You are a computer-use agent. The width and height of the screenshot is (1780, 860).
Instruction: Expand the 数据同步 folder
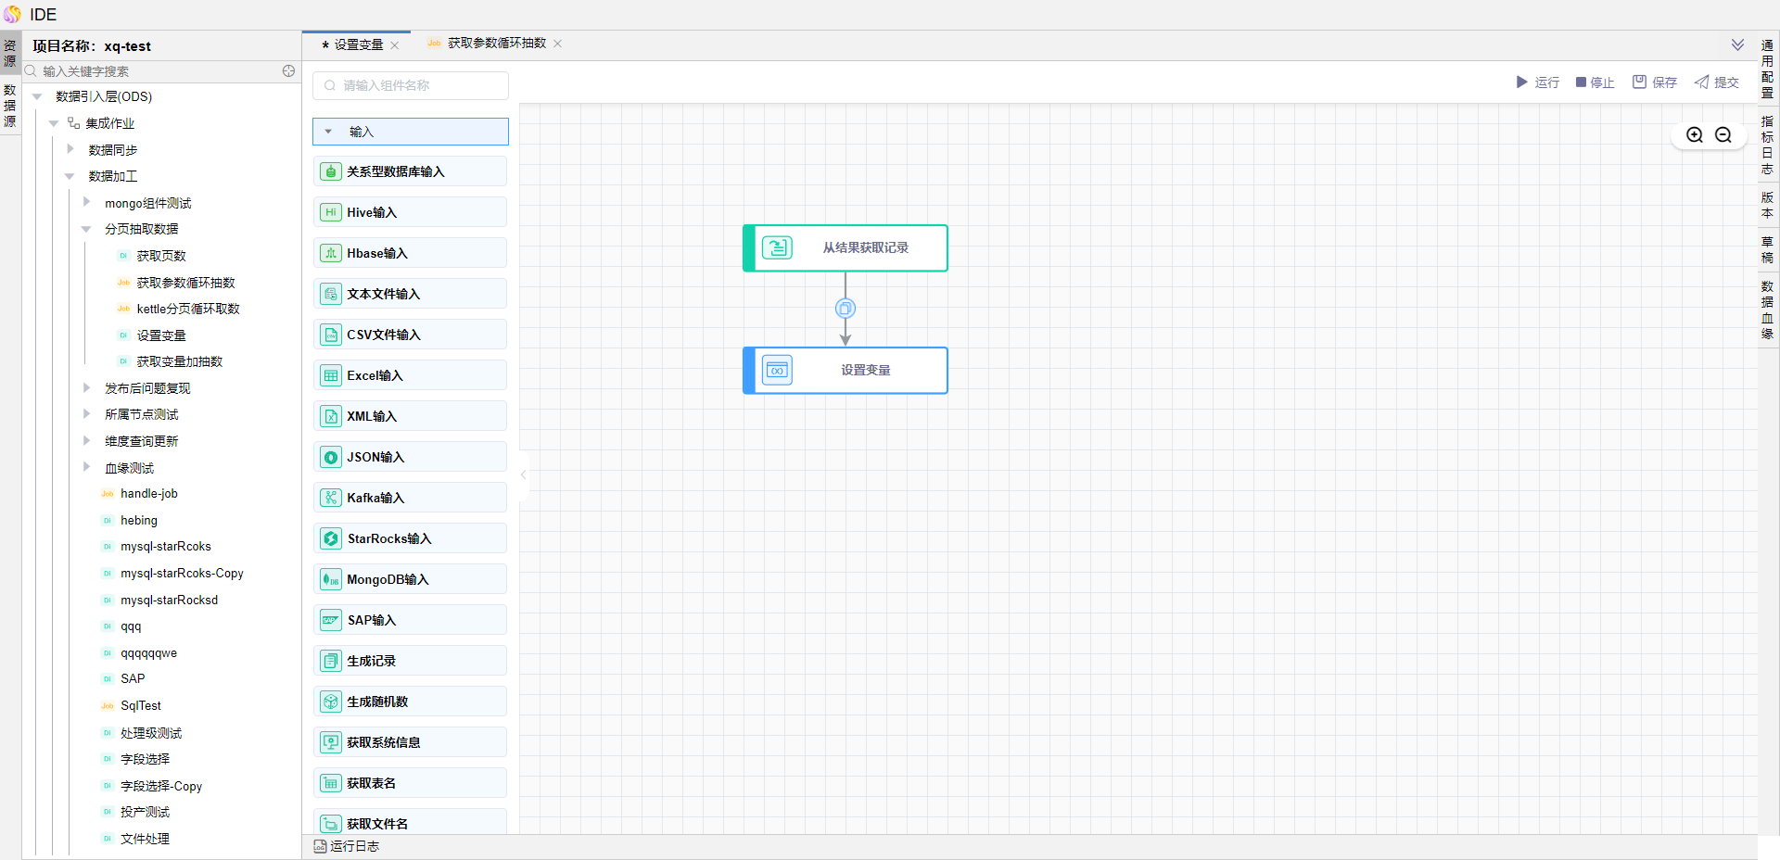[x=70, y=149]
